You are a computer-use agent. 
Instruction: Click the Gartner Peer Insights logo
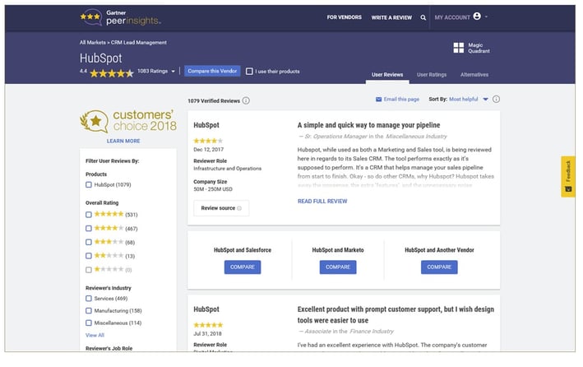click(121, 16)
